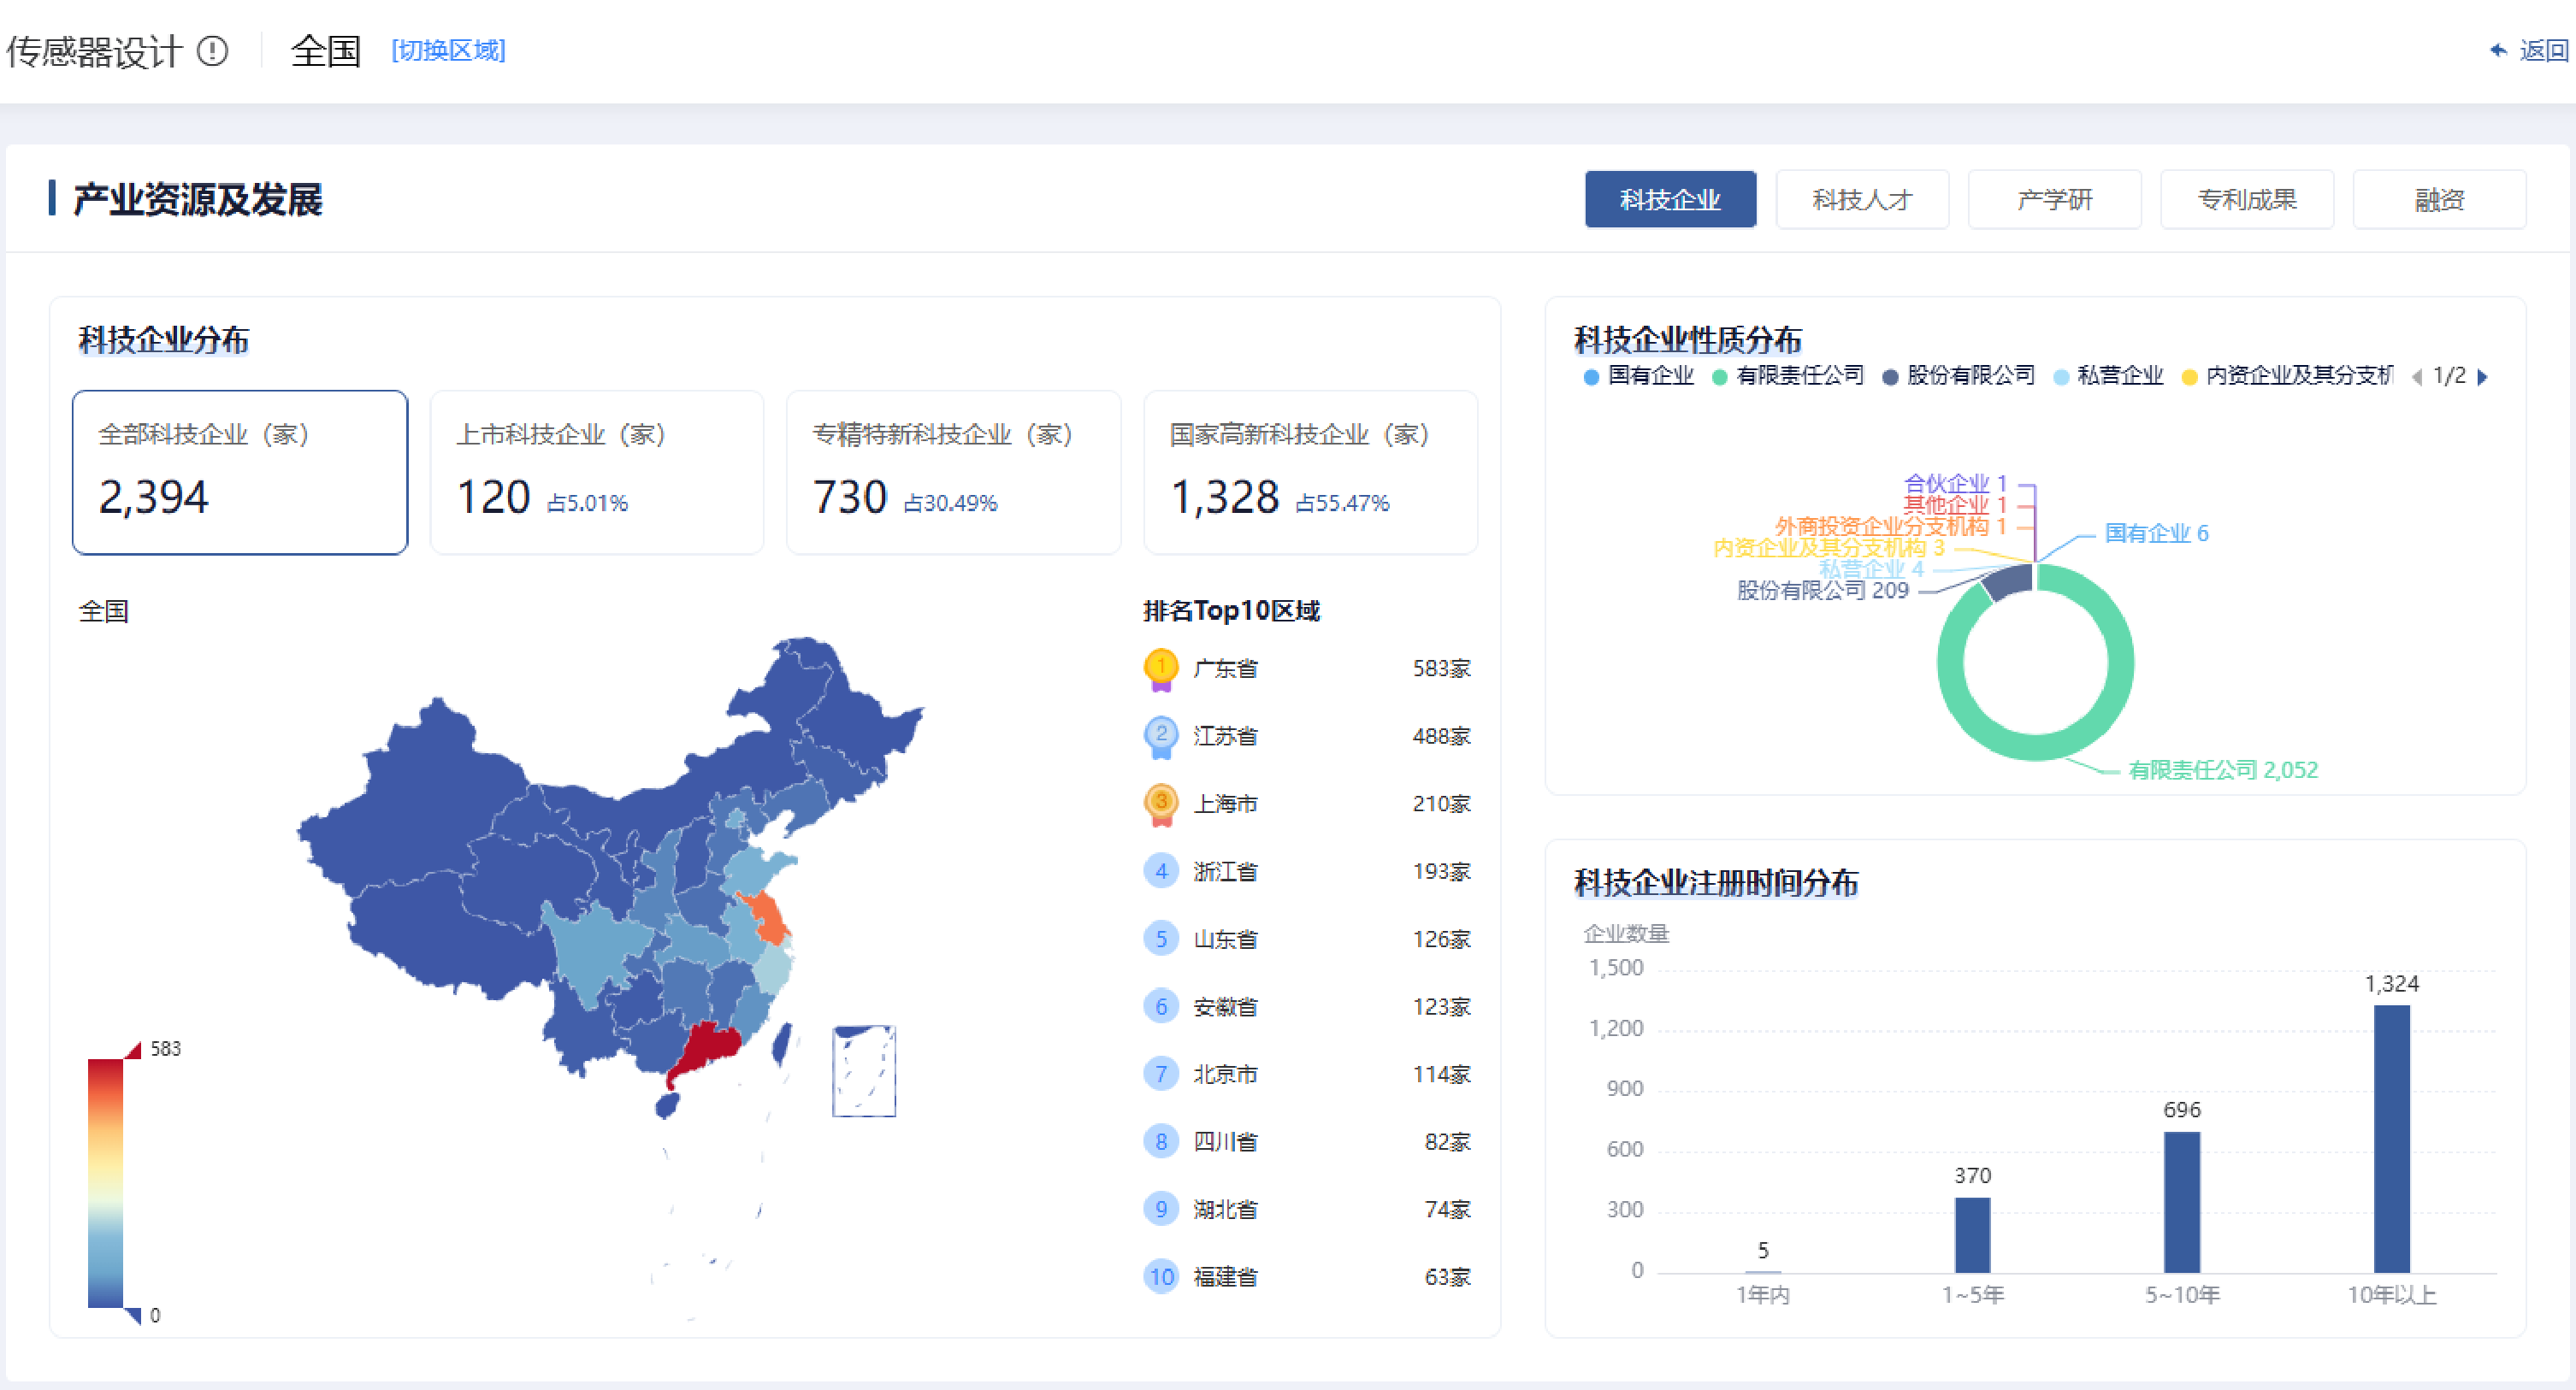Select the 国家高新科技企业 card
The image size is (2576, 1390).
click(1311, 473)
